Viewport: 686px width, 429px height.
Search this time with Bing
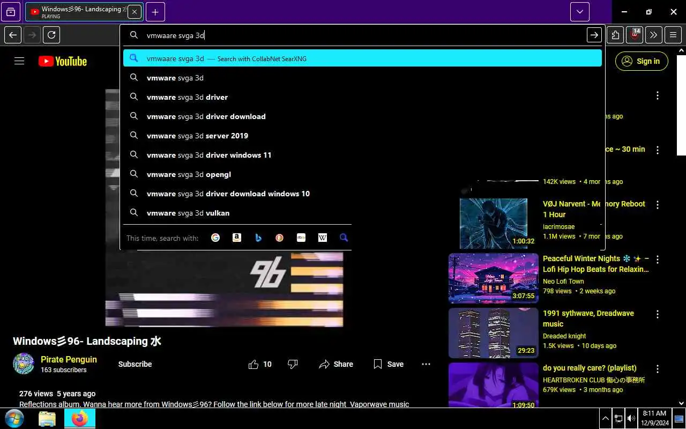(258, 238)
